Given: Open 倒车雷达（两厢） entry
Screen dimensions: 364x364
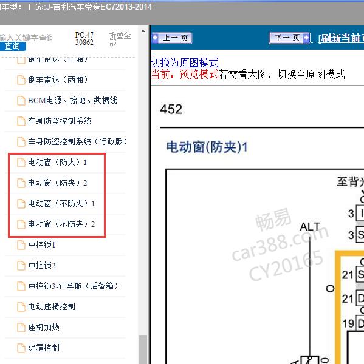Looking at the screenshot, I should coord(58,79).
